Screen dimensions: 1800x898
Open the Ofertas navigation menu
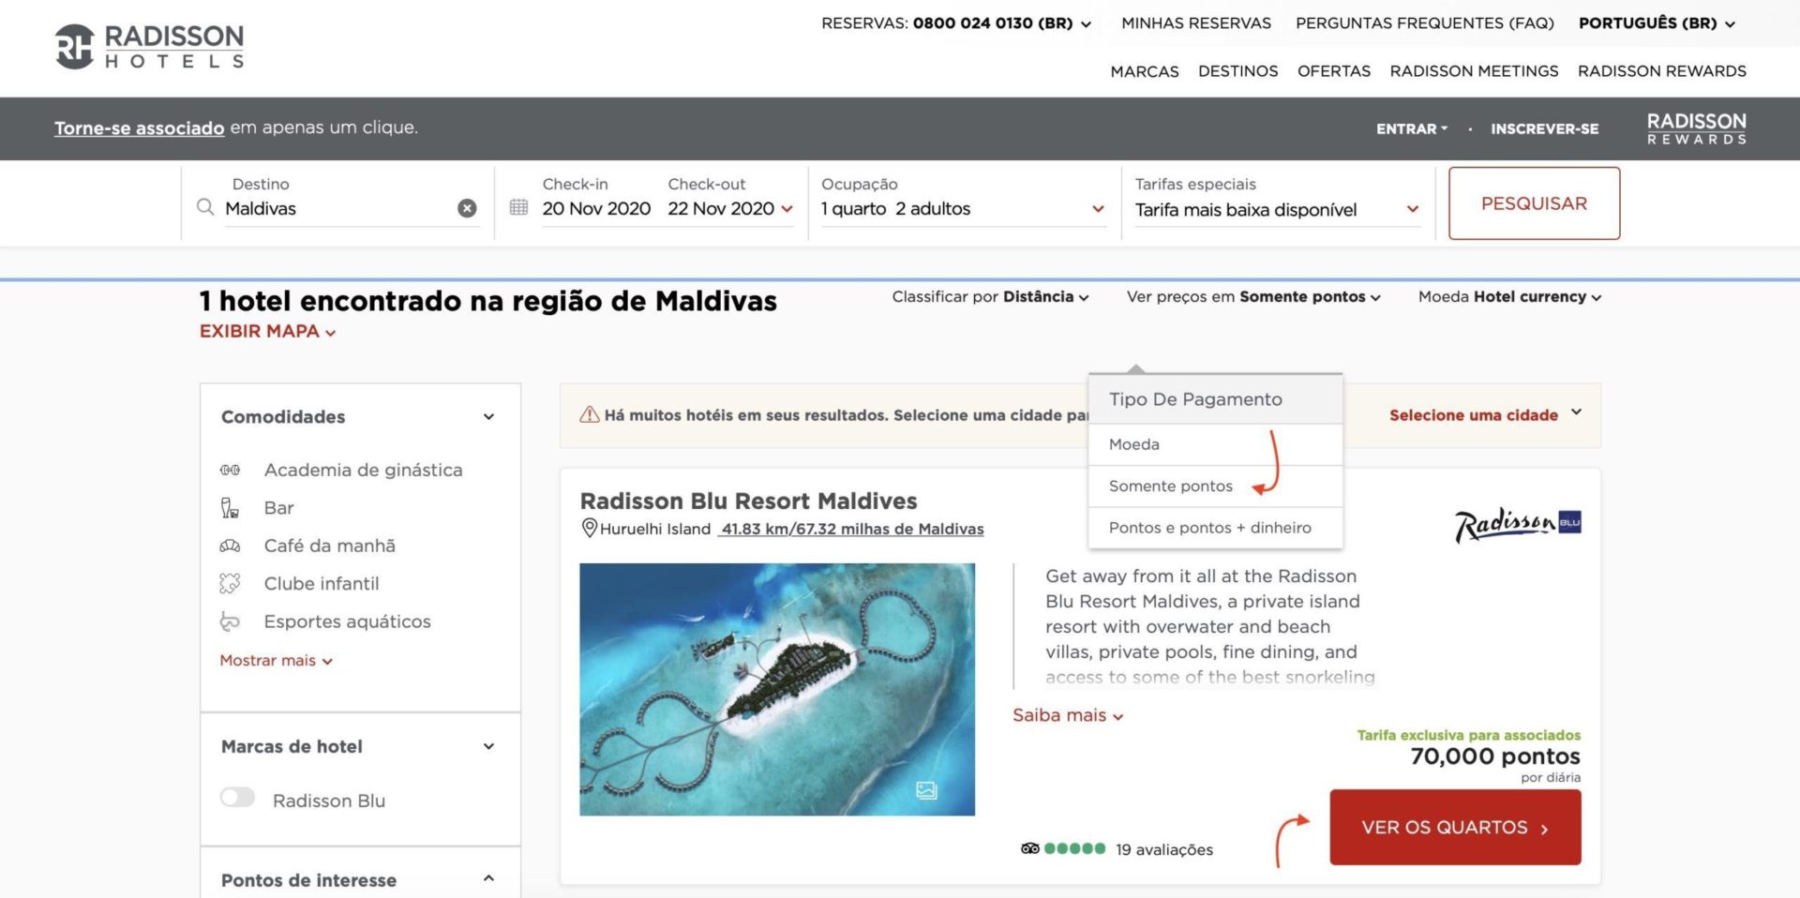(1333, 71)
